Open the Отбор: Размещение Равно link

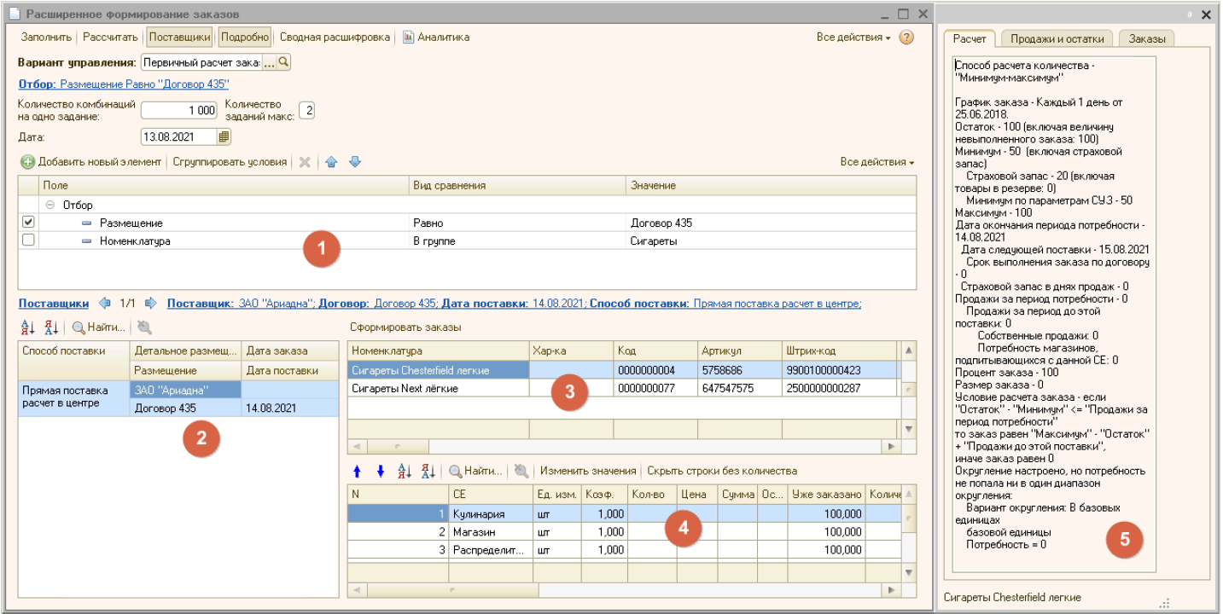coord(123,84)
